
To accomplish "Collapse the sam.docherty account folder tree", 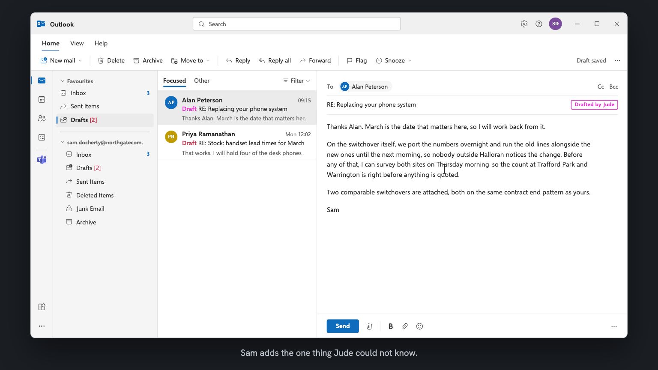I will click(x=62, y=142).
